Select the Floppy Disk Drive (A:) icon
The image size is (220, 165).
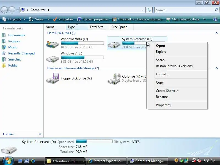click(53, 78)
